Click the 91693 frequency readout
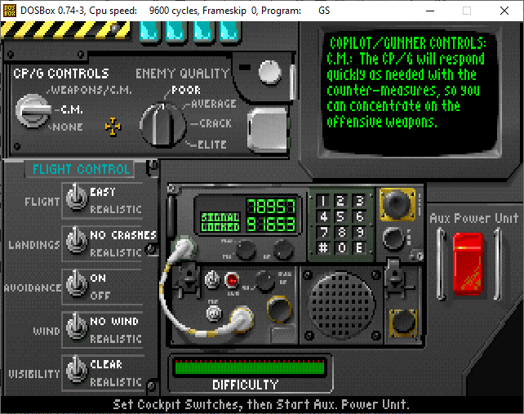 click(x=271, y=224)
